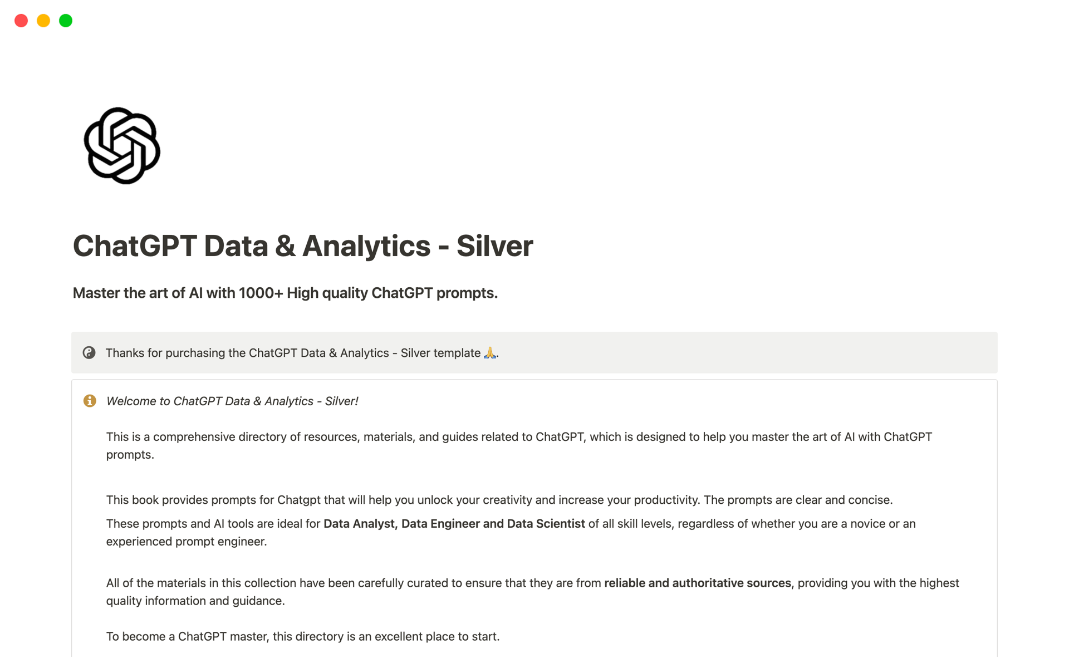Click the reliable and authoritative sources bold text
Image resolution: width=1069 pixels, height=668 pixels.
tap(698, 583)
